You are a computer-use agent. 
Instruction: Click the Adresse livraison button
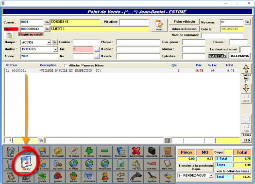pos(184,29)
